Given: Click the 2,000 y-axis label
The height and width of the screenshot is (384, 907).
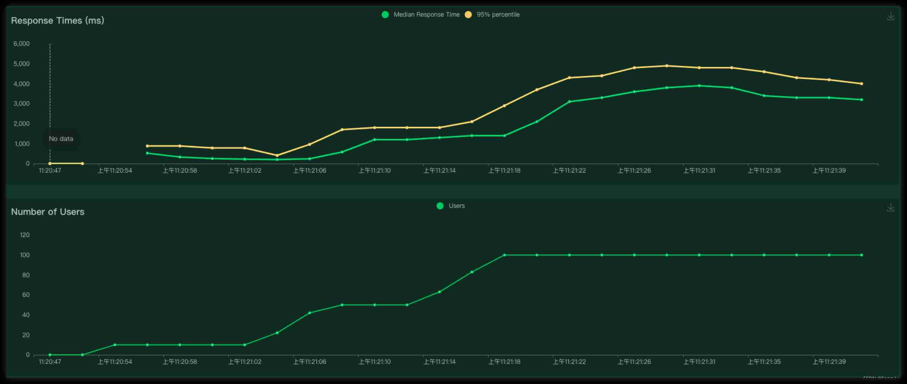Looking at the screenshot, I should (x=21, y=124).
